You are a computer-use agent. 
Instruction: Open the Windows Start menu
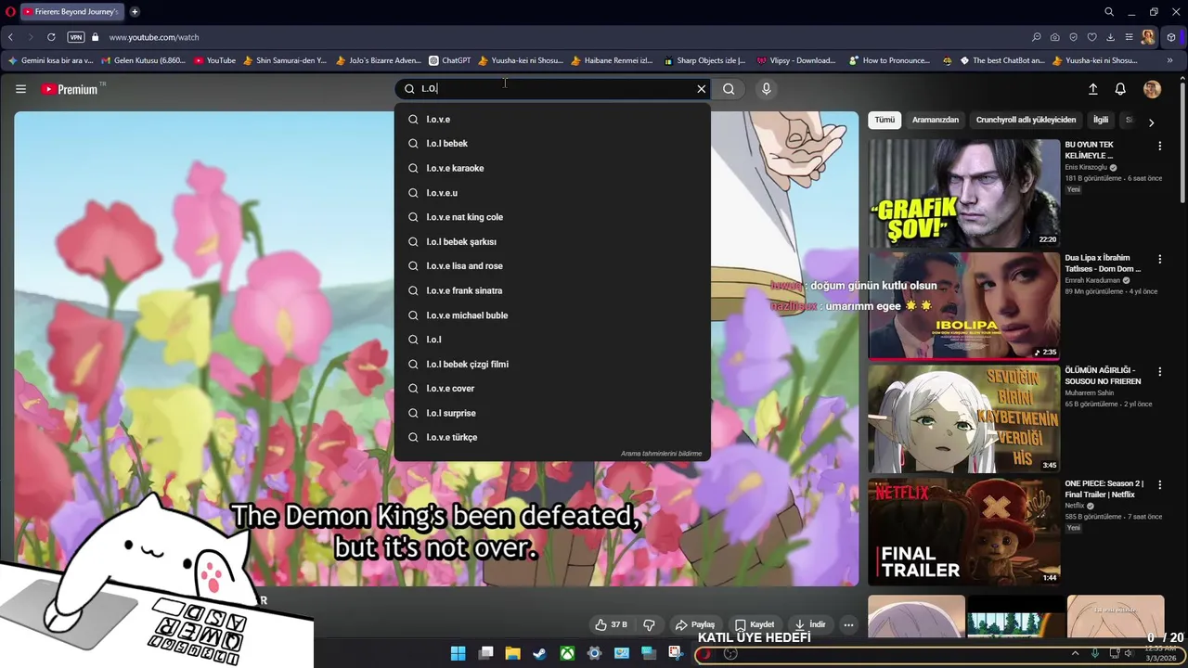[458, 654]
